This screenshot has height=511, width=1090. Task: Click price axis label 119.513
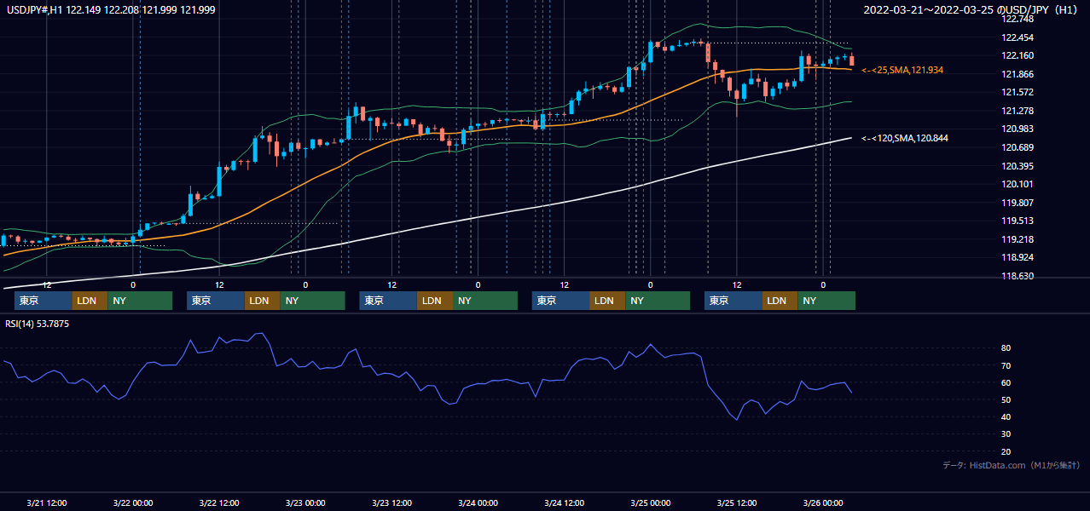[x=1018, y=221]
